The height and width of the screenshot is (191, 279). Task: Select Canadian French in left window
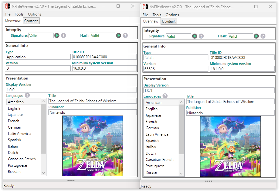tap(24, 159)
